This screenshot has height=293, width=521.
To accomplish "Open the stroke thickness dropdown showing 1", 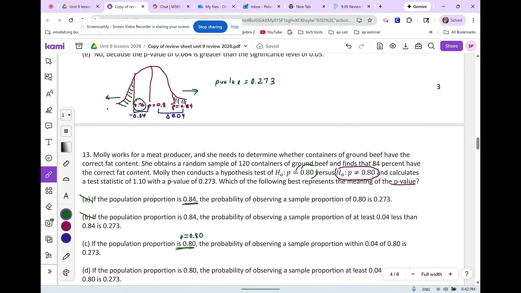I will (66, 115).
